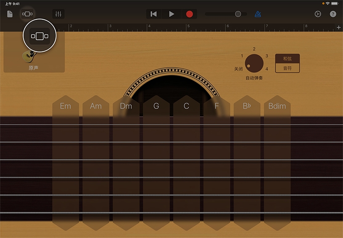Toggle the metronome icon

point(257,14)
